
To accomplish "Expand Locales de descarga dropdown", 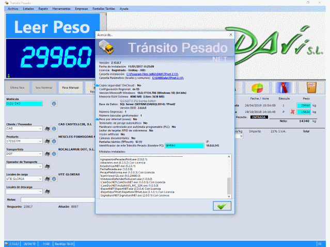I will tap(40, 191).
